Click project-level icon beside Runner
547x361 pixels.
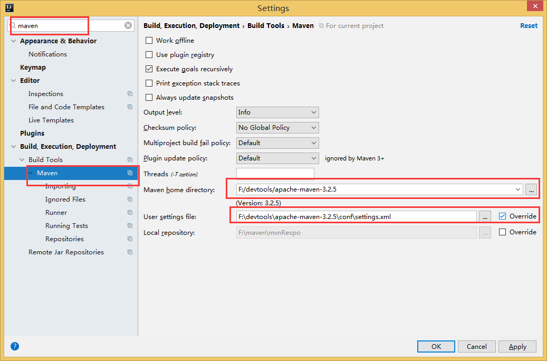pos(130,213)
